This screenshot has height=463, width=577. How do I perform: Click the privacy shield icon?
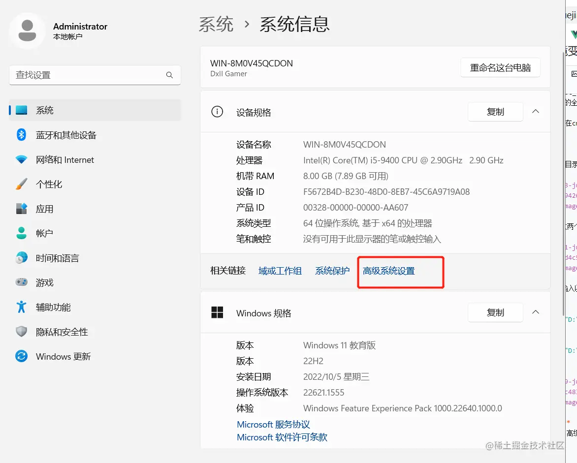coord(21,331)
